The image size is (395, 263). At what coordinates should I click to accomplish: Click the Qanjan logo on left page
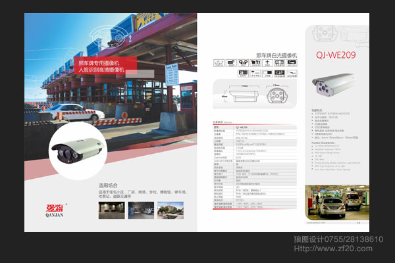point(55,210)
